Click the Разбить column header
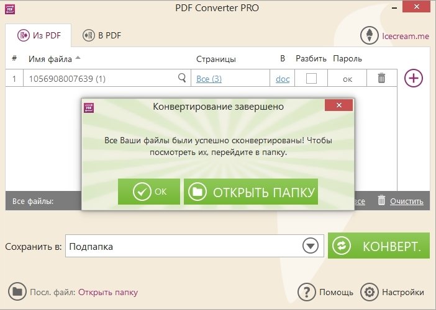This screenshot has width=436, height=310. [x=311, y=58]
